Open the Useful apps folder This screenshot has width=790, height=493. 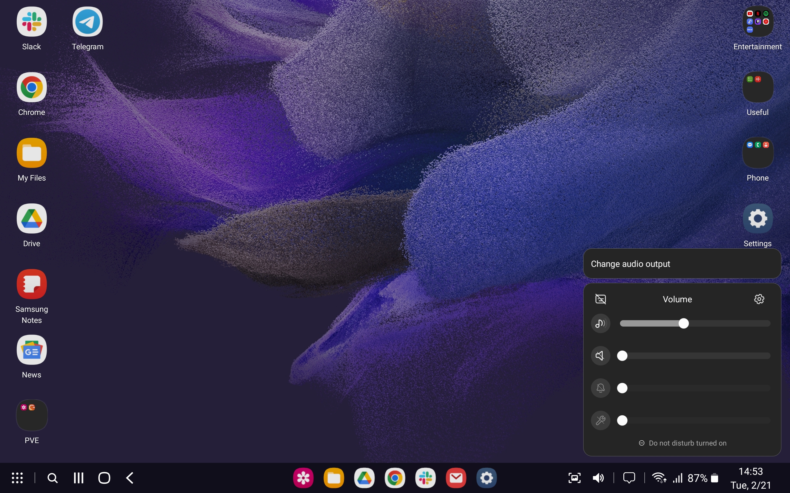pyautogui.click(x=757, y=88)
